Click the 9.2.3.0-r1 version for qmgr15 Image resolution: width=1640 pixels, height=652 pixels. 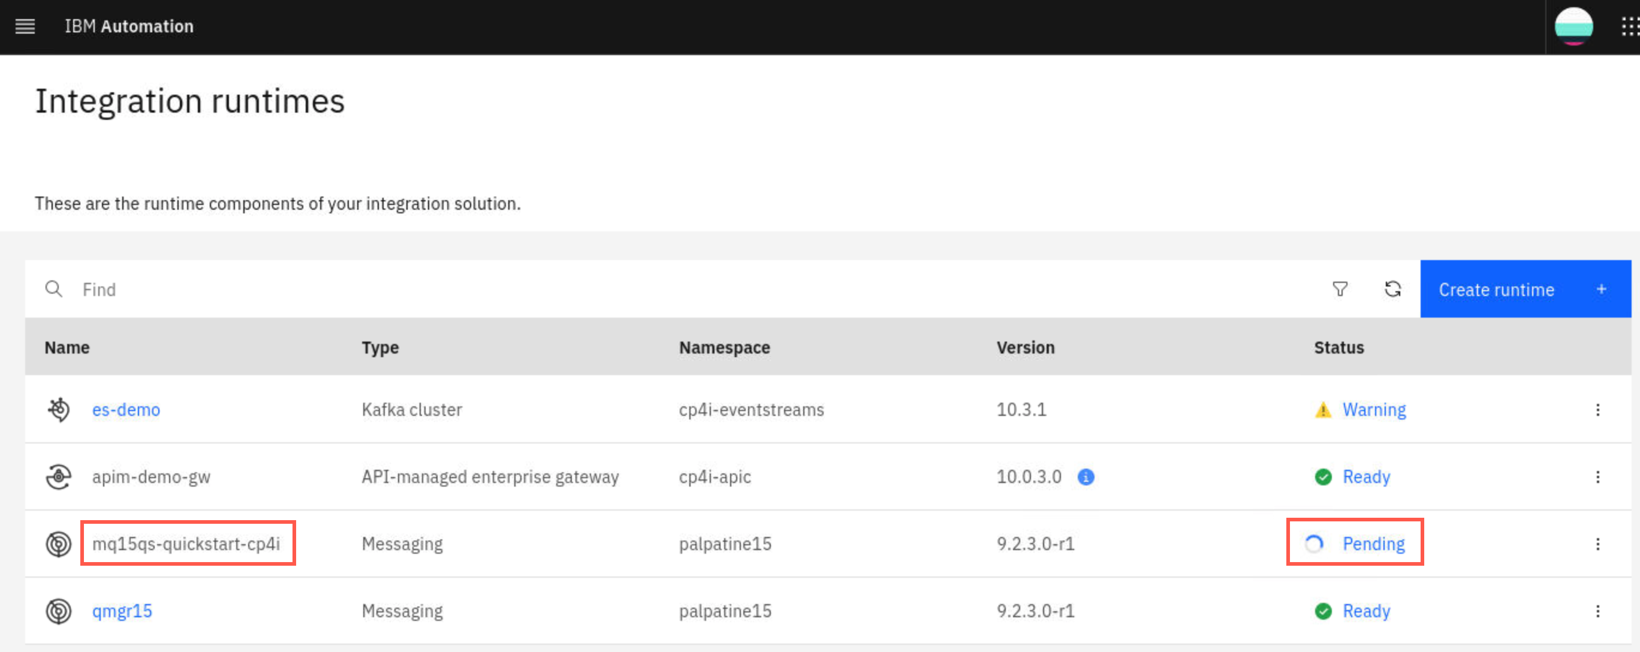tap(1035, 611)
